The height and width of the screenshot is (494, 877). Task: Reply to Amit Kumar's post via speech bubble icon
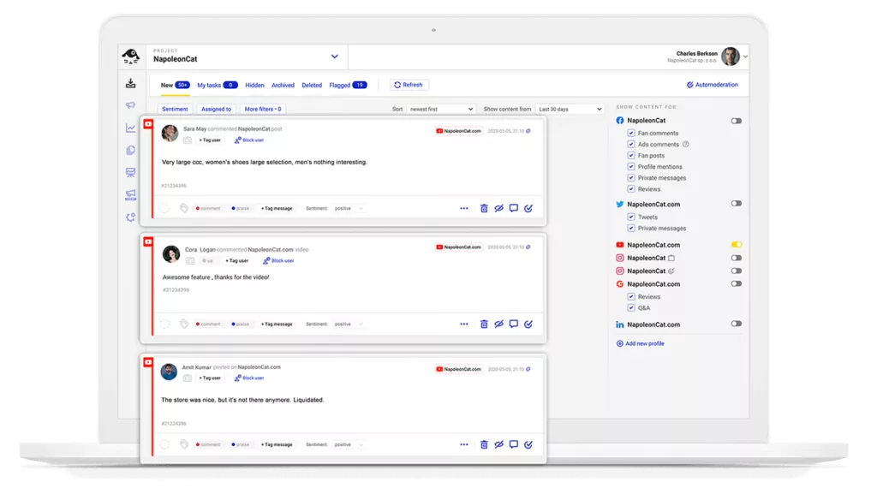tap(514, 445)
